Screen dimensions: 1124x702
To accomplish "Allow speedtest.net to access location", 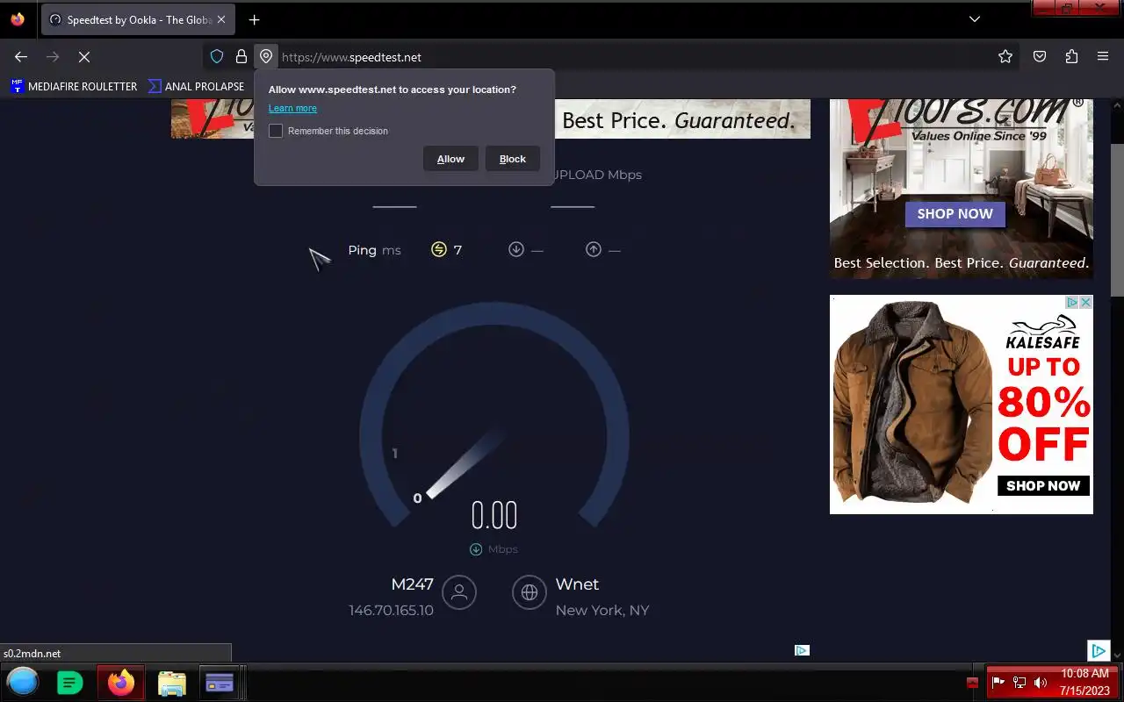I will click(x=450, y=159).
